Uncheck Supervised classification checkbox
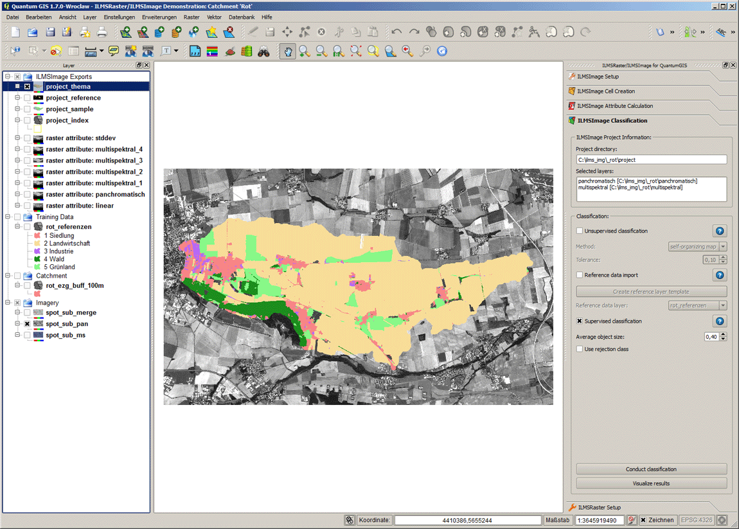Image resolution: width=739 pixels, height=529 pixels. (580, 321)
